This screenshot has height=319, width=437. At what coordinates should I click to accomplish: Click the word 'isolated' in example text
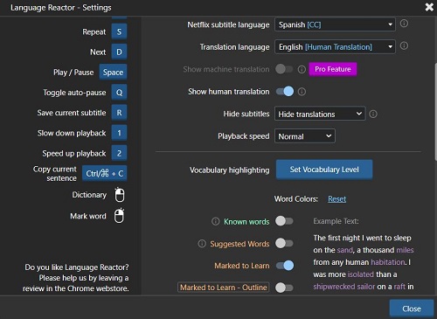point(361,274)
